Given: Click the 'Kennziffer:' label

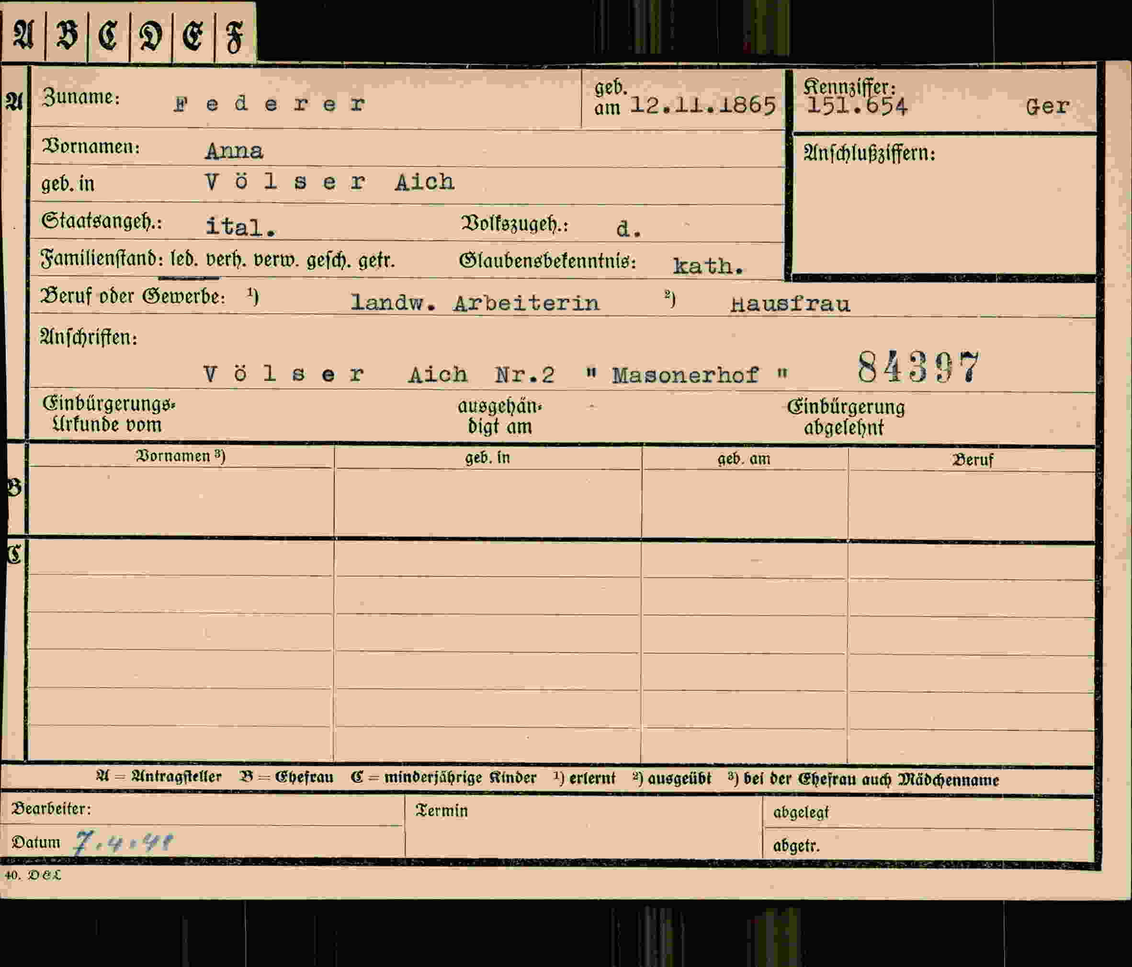Looking at the screenshot, I should 849,86.
